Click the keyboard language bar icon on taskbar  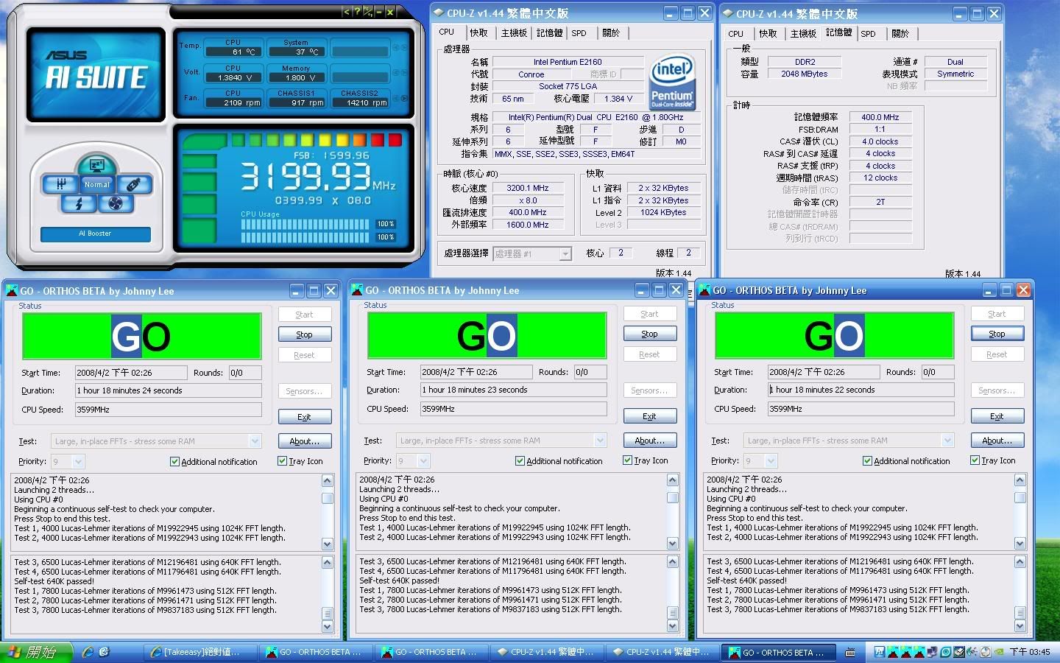click(850, 653)
